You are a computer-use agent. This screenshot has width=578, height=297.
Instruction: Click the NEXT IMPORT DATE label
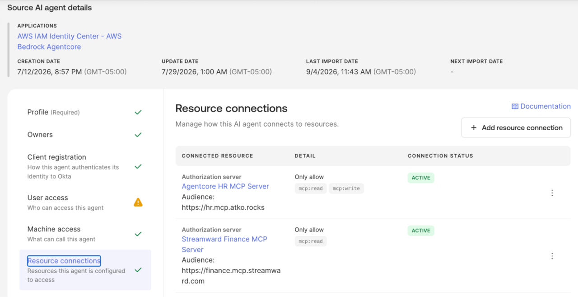point(476,61)
